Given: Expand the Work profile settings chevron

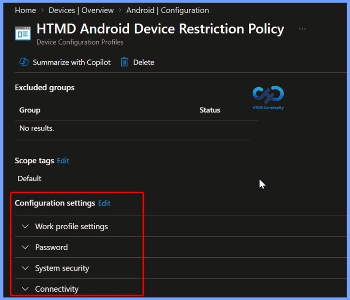Looking at the screenshot, I should 25,226.
